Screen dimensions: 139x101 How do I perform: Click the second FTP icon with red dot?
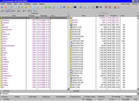coord(110,7)
